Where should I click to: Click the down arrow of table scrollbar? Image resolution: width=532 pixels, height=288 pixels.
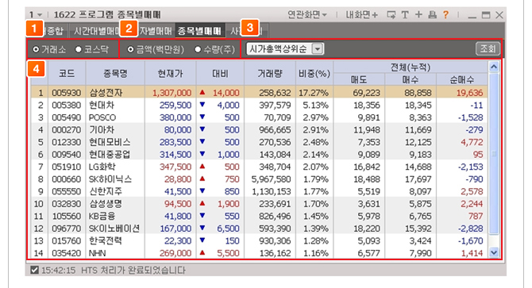[494, 252]
